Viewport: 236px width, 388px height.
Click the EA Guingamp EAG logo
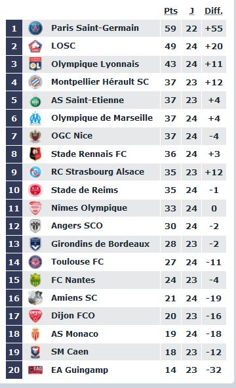click(x=35, y=370)
